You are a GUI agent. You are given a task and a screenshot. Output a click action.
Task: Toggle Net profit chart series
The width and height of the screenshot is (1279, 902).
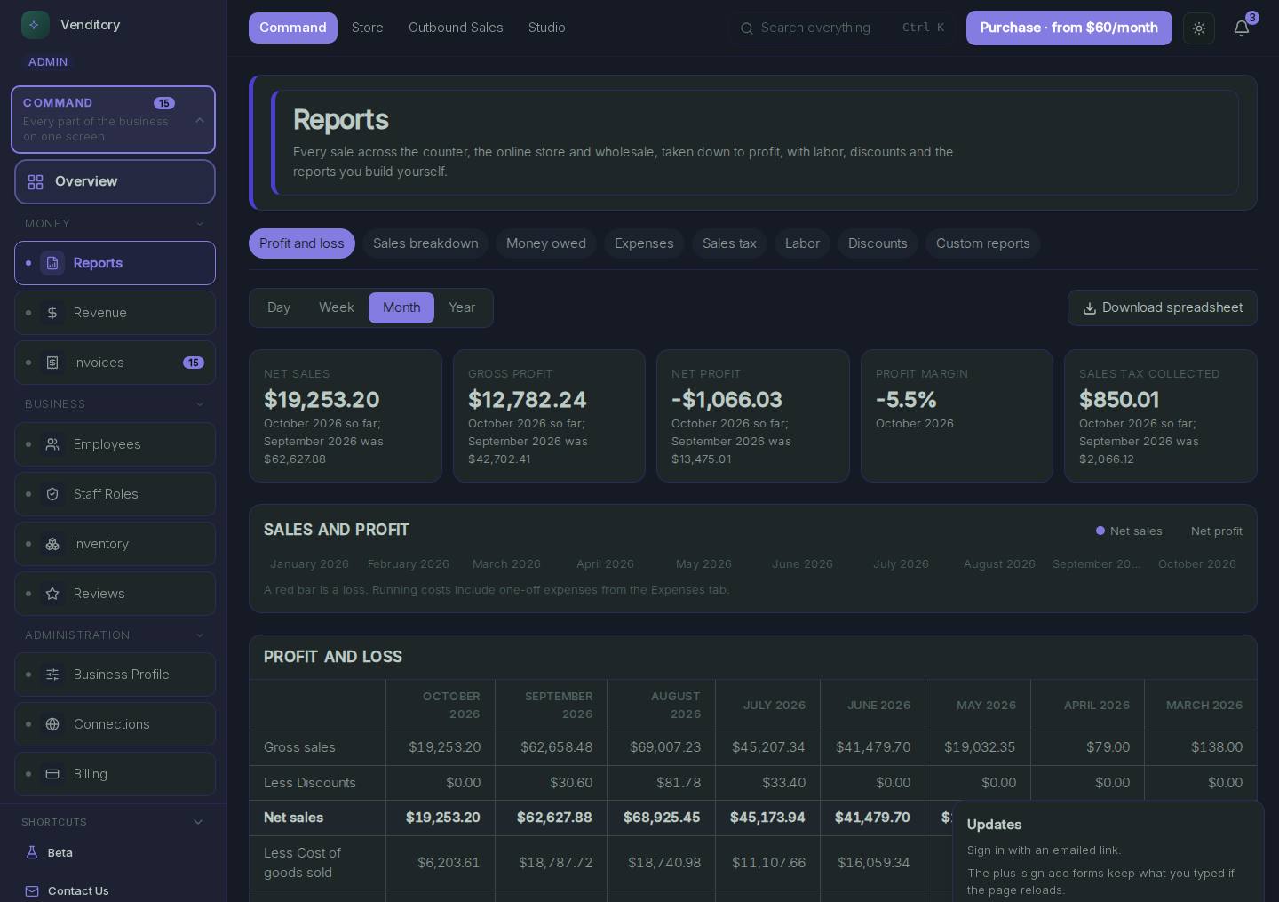click(x=1210, y=531)
